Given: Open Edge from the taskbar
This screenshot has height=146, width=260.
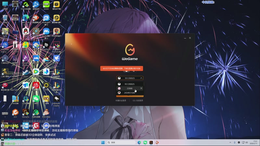Looking at the screenshot, I should 139,142.
